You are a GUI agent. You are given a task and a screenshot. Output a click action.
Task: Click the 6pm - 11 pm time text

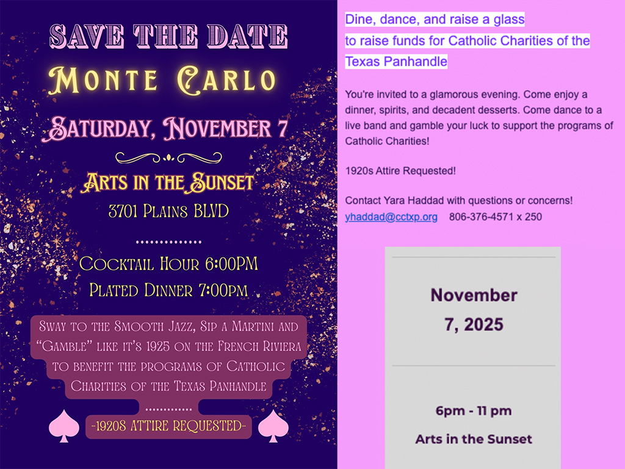click(x=474, y=411)
